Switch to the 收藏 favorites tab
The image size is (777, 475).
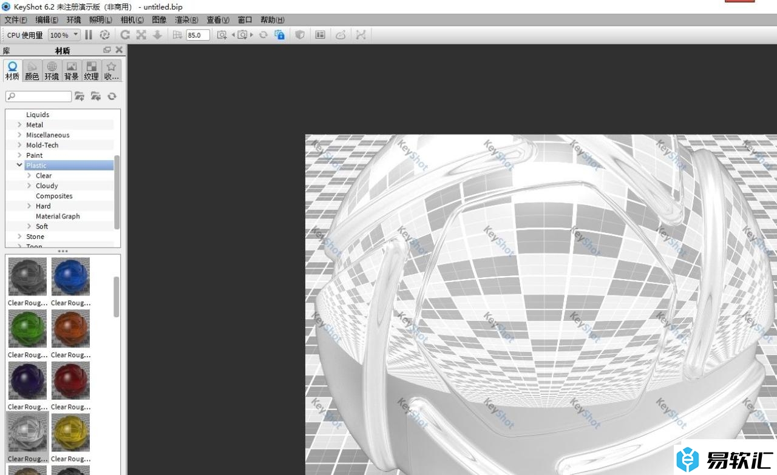point(111,70)
